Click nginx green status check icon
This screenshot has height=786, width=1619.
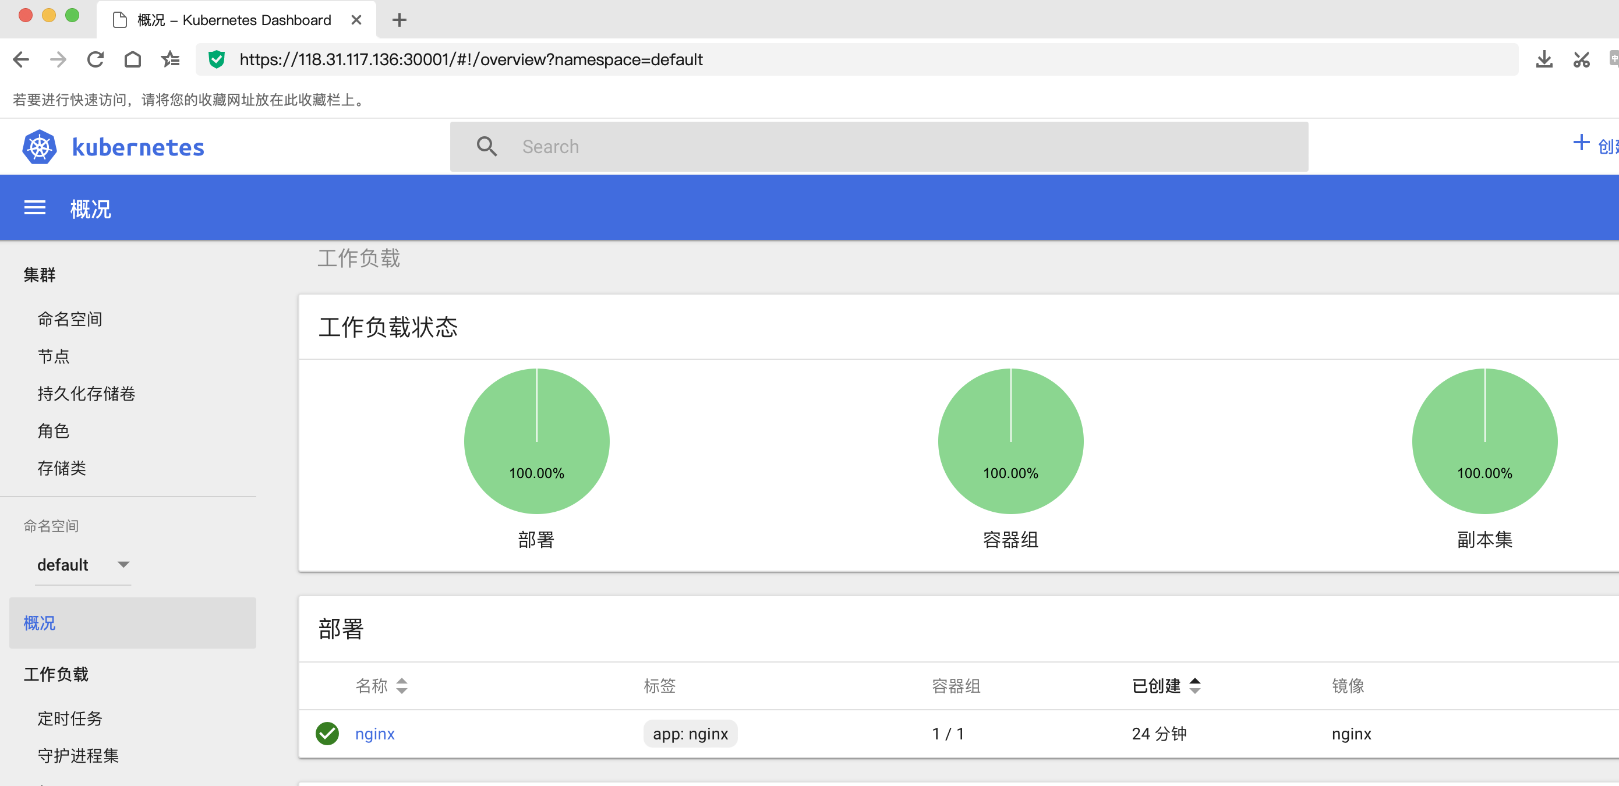[327, 734]
